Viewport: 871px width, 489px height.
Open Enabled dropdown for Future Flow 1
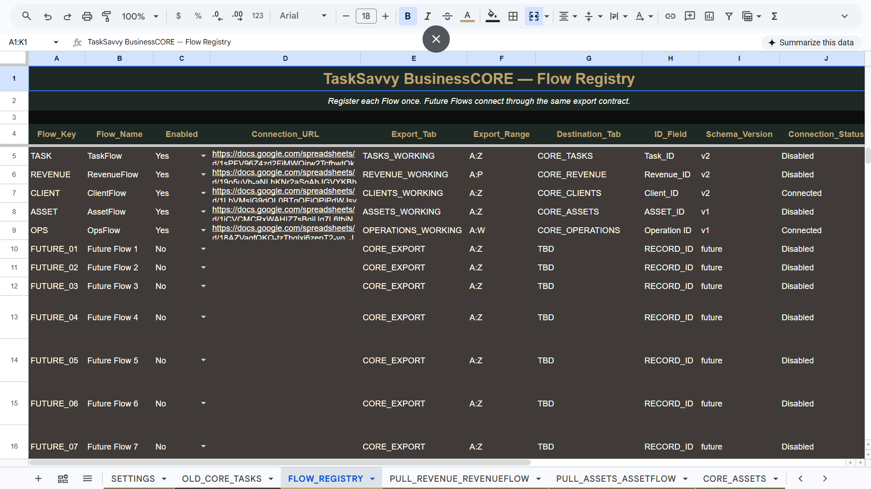tap(203, 249)
